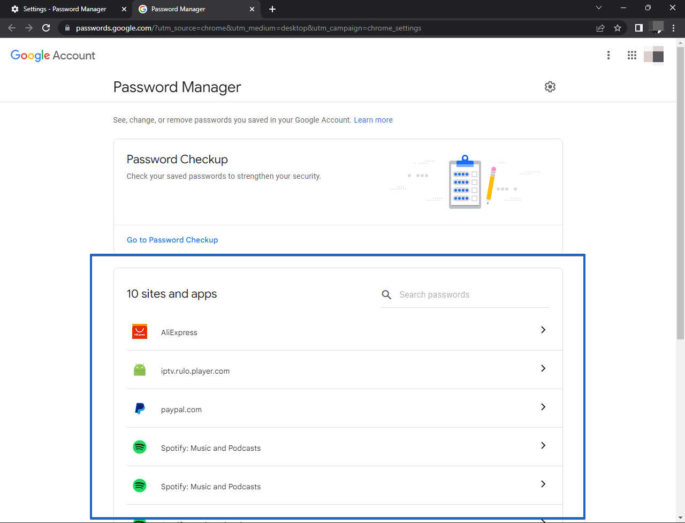
Task: Switch to Settings - Password Manager tab
Action: pyautogui.click(x=64, y=9)
